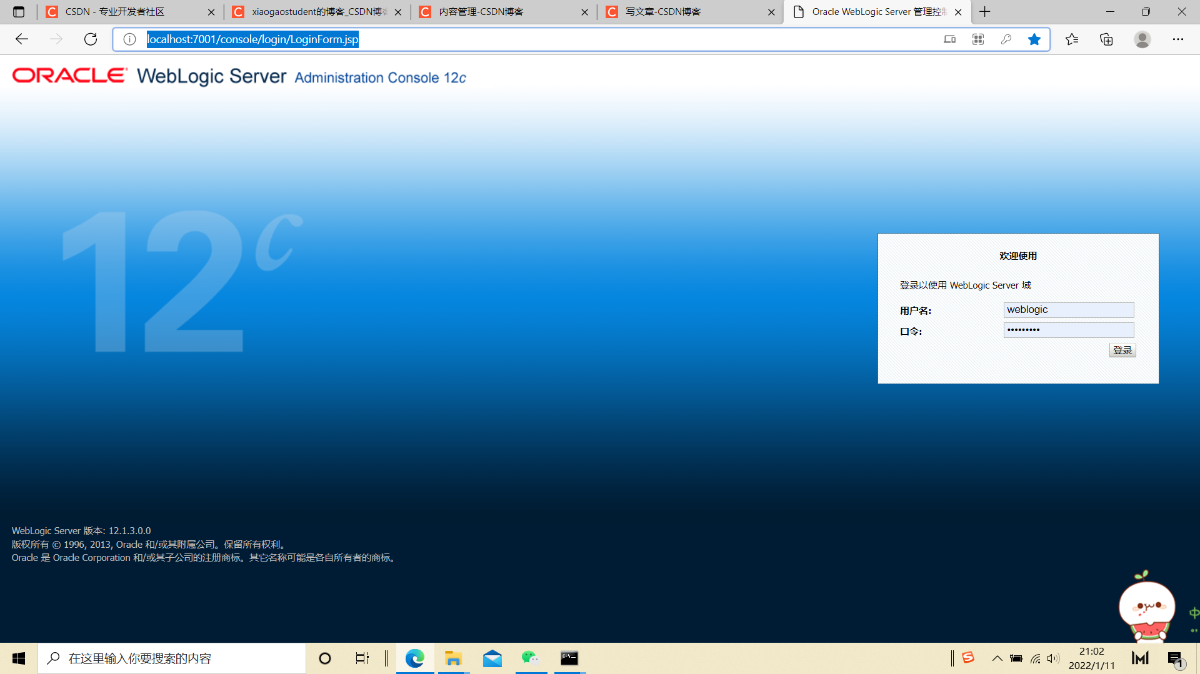View saved passwords via the key icon
This screenshot has height=674, width=1200.
(x=1006, y=39)
